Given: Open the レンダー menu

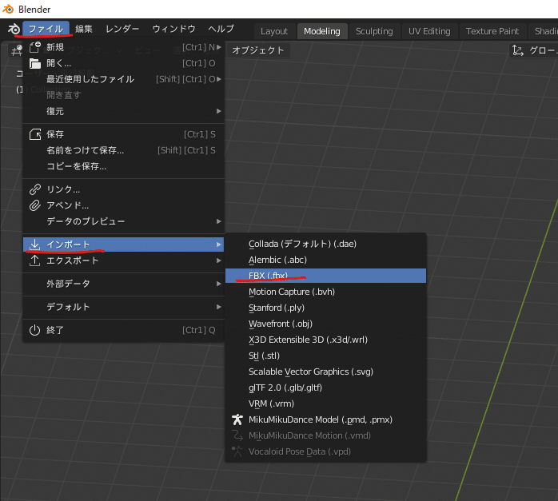Looking at the screenshot, I should (122, 29).
